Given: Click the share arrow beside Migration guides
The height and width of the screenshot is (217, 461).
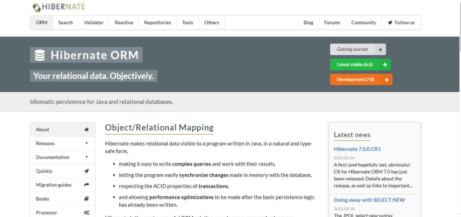Looking at the screenshot, I should tap(86, 185).
